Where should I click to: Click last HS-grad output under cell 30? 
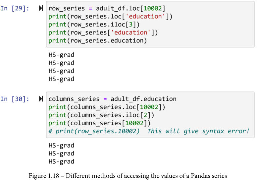(61, 161)
